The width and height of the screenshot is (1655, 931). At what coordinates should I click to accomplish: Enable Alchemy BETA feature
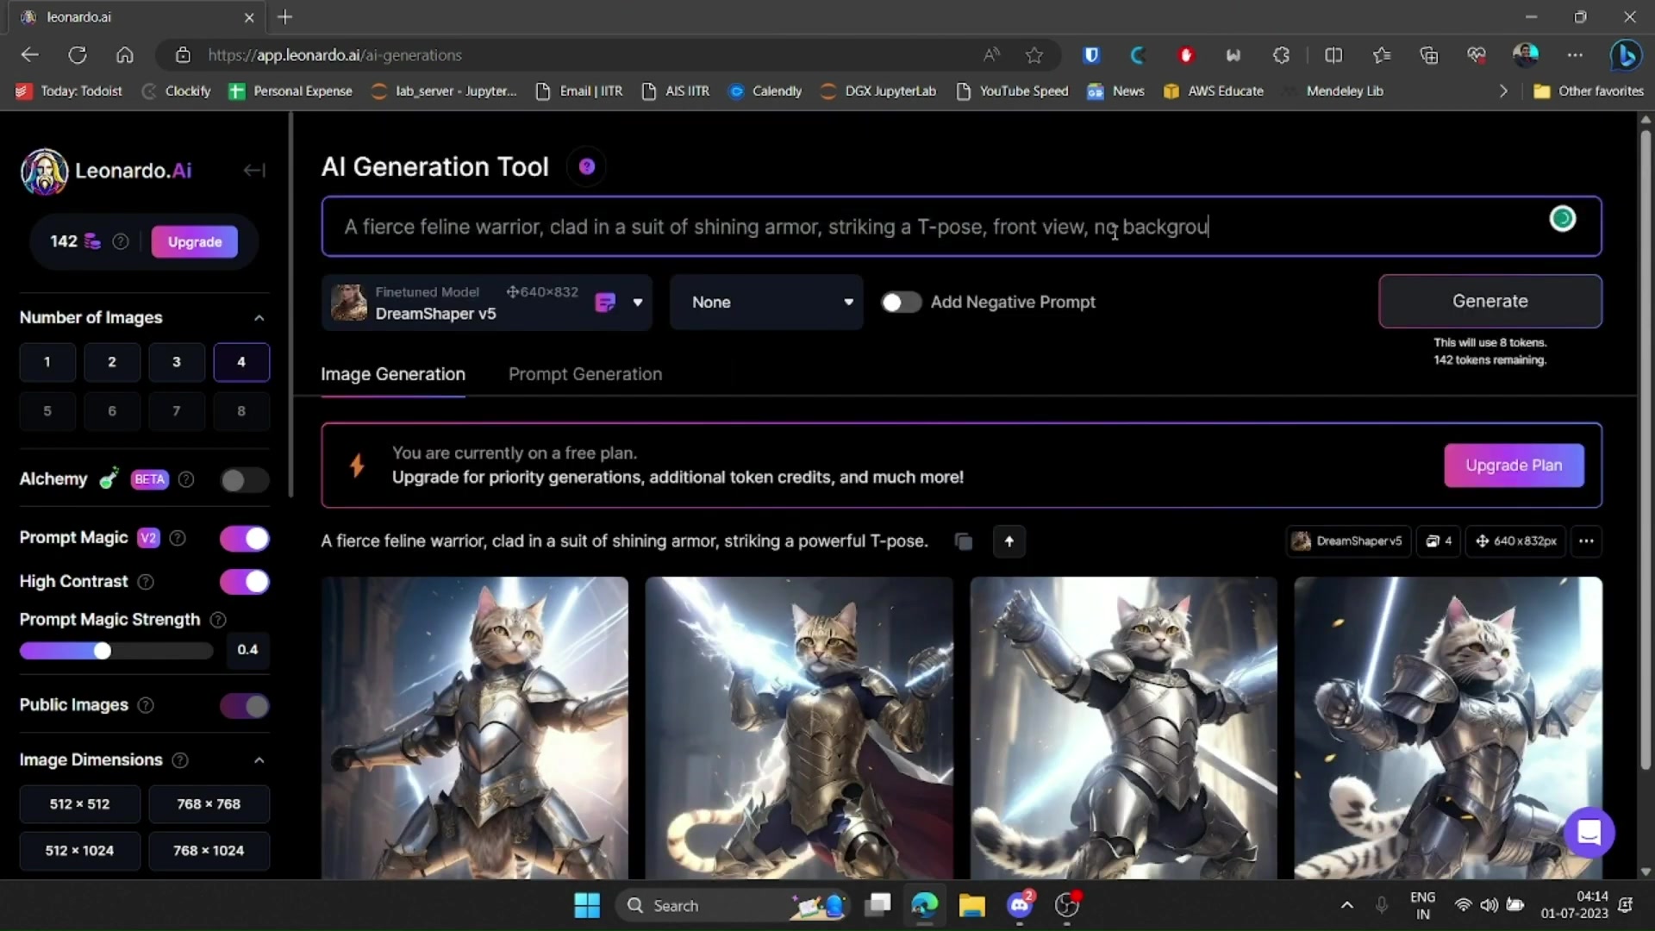coord(244,479)
